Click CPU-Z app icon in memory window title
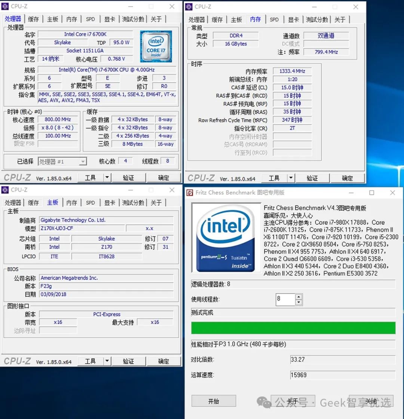The image size is (404, 419). 189,7
